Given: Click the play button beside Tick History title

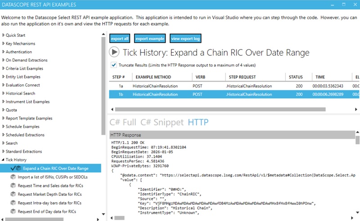Looking at the screenshot, I should (x=114, y=52).
